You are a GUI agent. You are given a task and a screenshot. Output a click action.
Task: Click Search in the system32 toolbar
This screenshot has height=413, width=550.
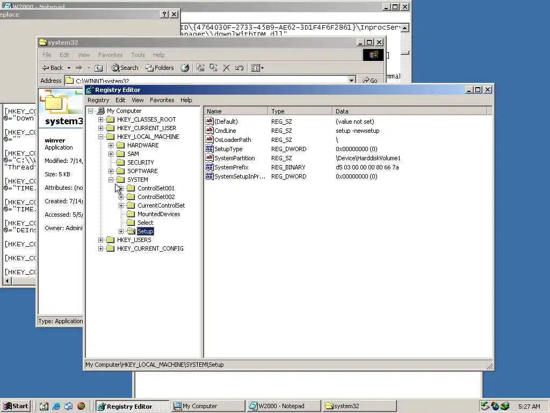point(125,68)
